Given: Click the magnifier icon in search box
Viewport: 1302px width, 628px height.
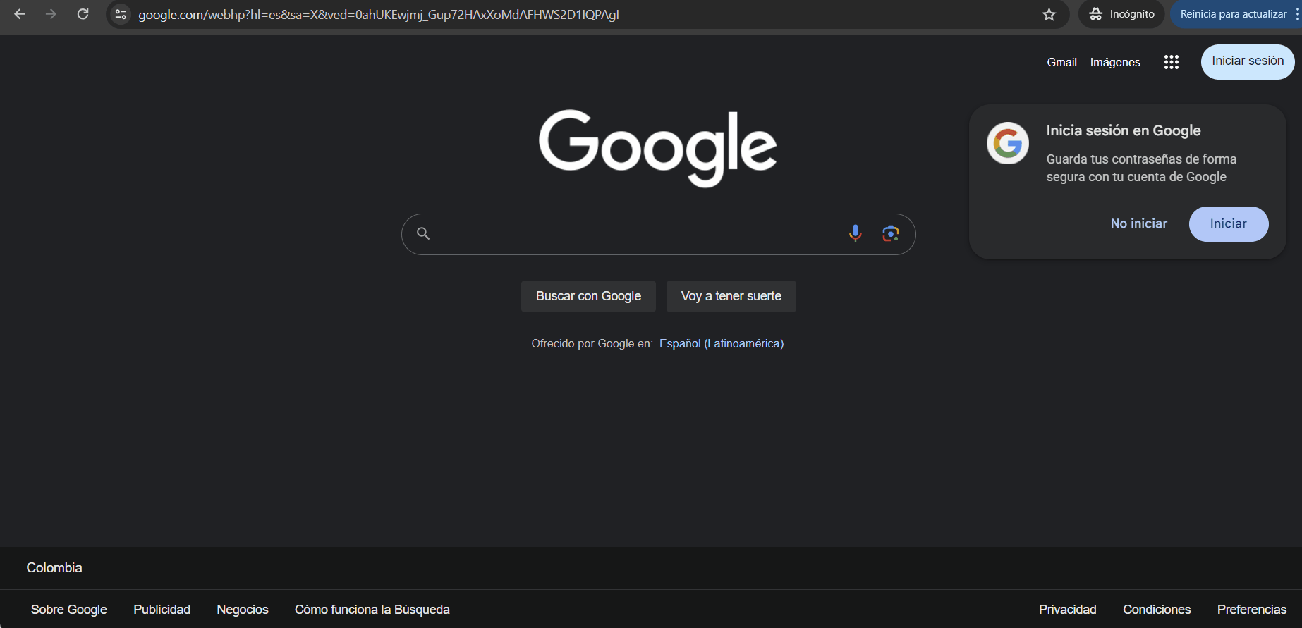Looking at the screenshot, I should [423, 233].
